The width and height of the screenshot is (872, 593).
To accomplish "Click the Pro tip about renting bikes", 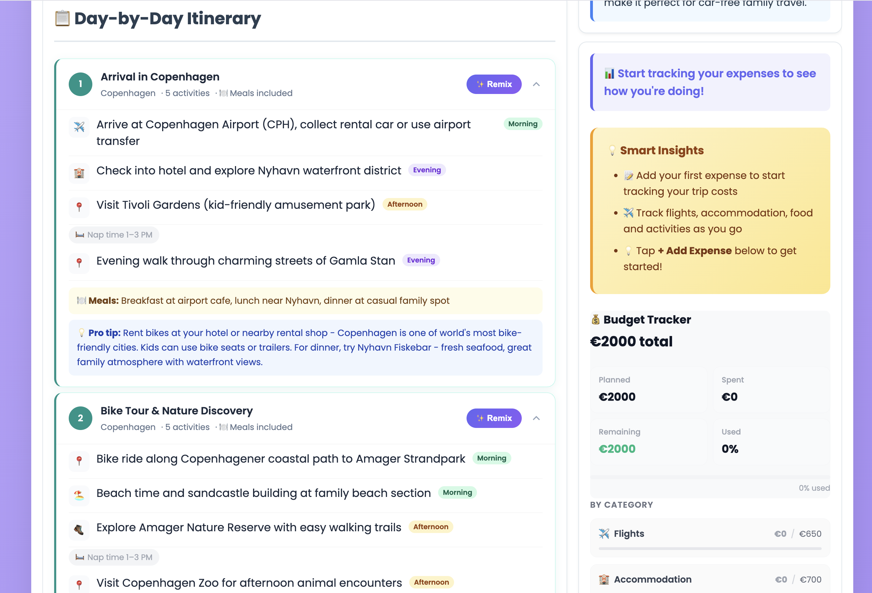I will pyautogui.click(x=305, y=347).
